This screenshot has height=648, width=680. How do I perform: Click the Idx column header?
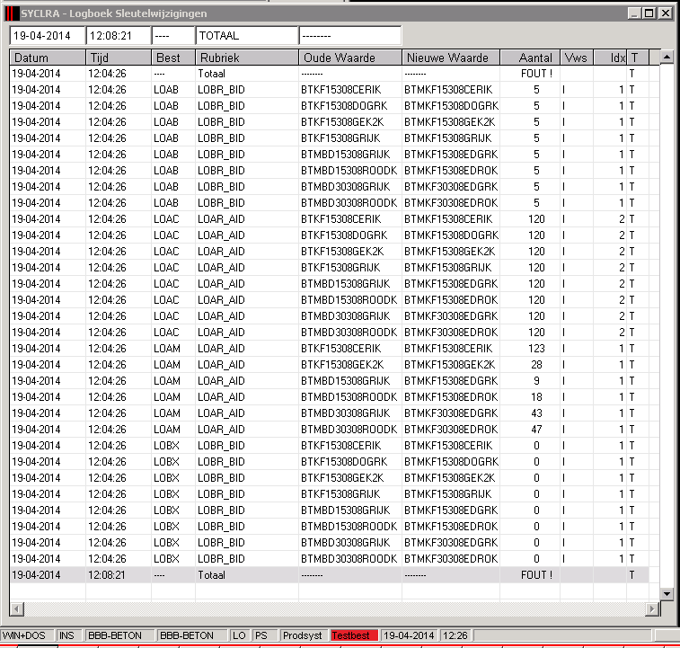(610, 58)
